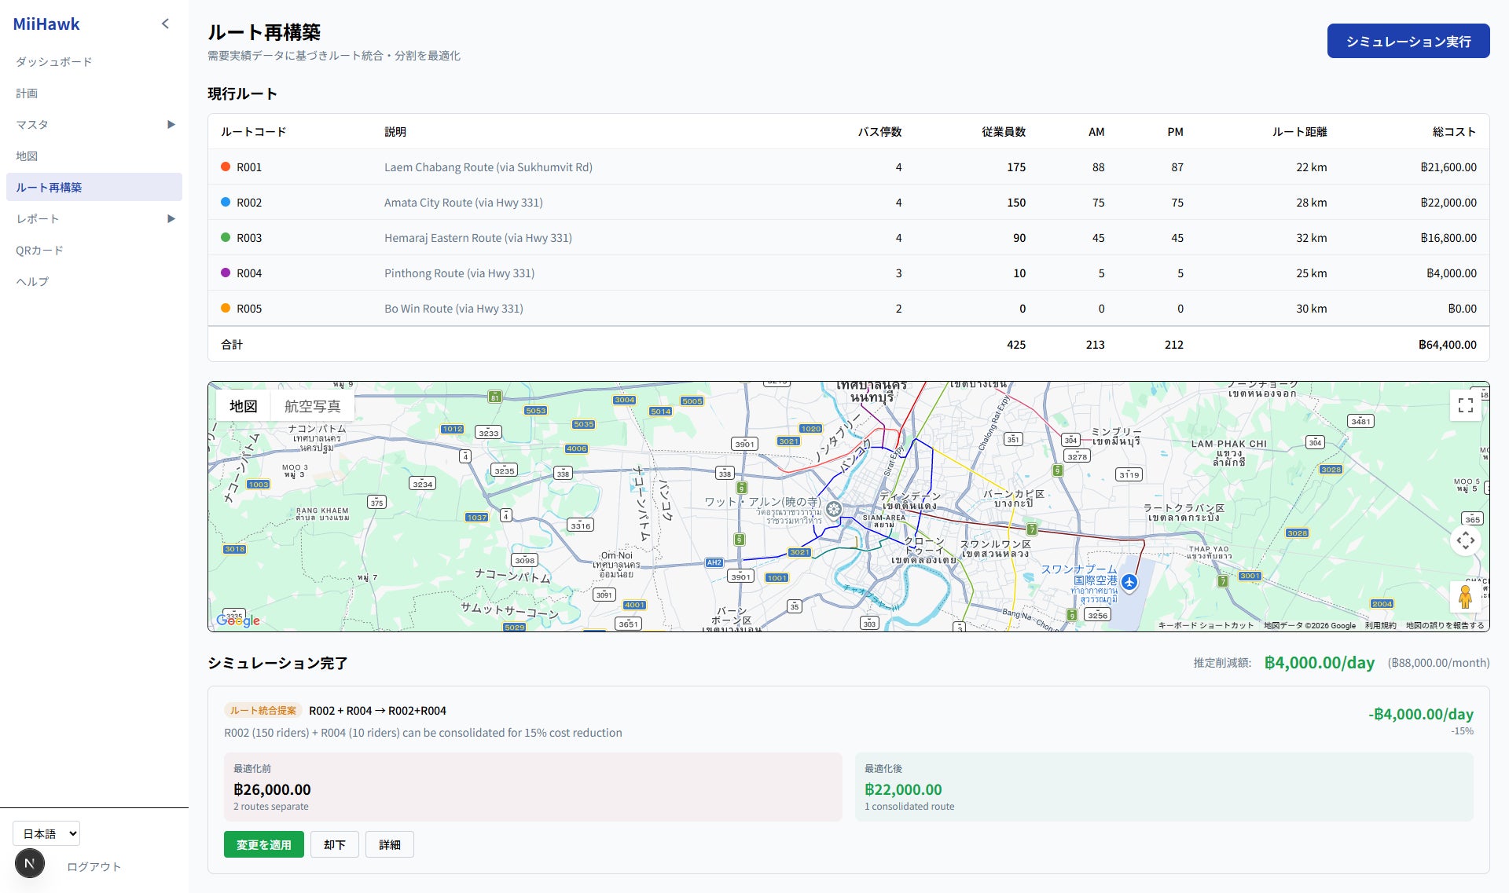Run simulation with シミュレーション実行 button
1509x893 pixels.
pos(1408,41)
